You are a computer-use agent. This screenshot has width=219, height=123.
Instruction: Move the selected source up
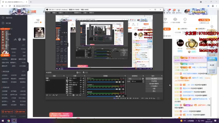click(x=77, y=95)
